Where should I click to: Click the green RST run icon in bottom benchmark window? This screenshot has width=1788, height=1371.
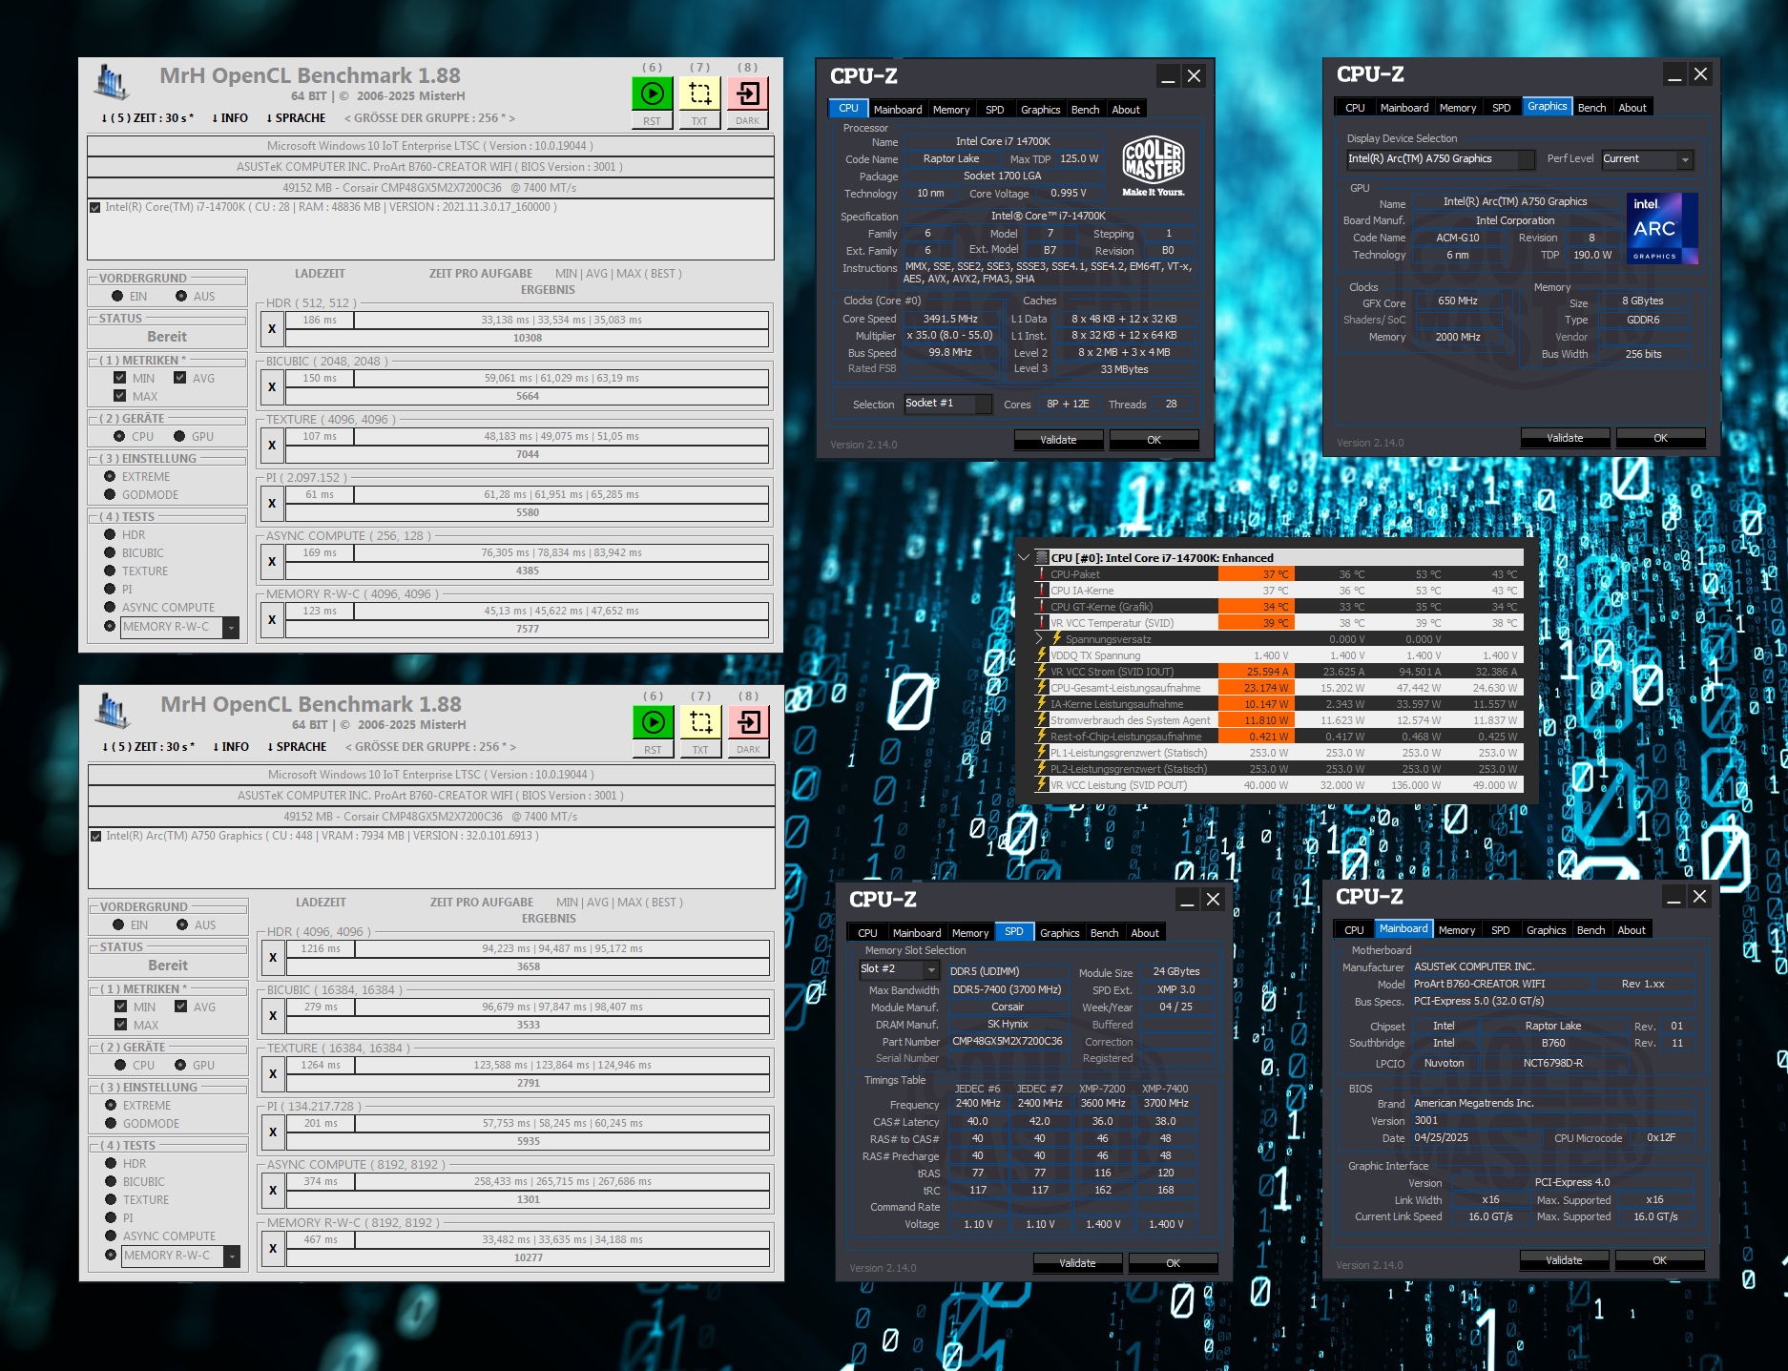pos(653,722)
